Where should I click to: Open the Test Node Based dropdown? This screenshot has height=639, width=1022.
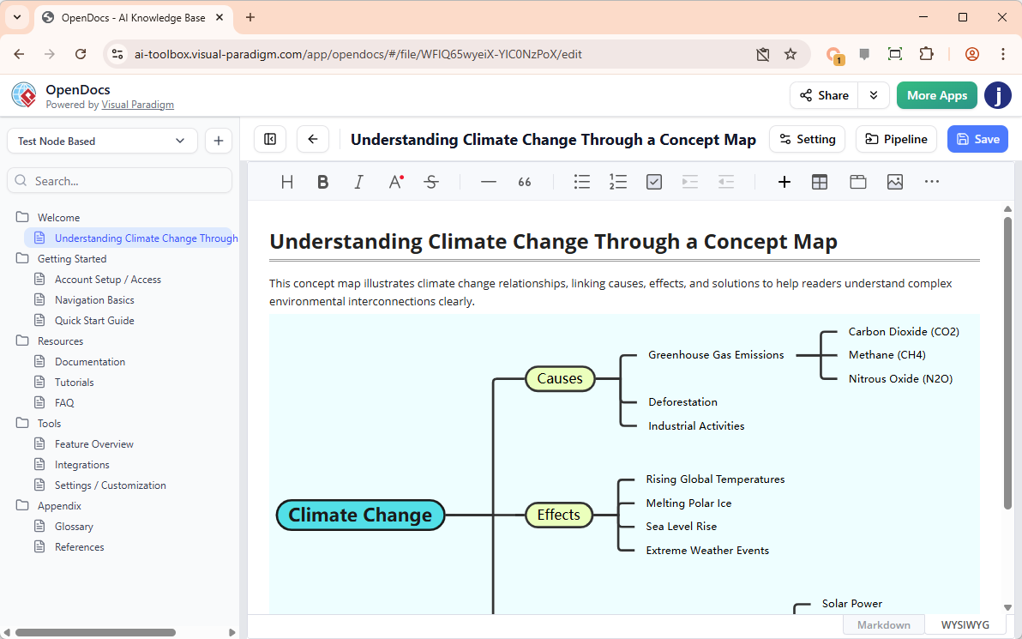[102, 141]
